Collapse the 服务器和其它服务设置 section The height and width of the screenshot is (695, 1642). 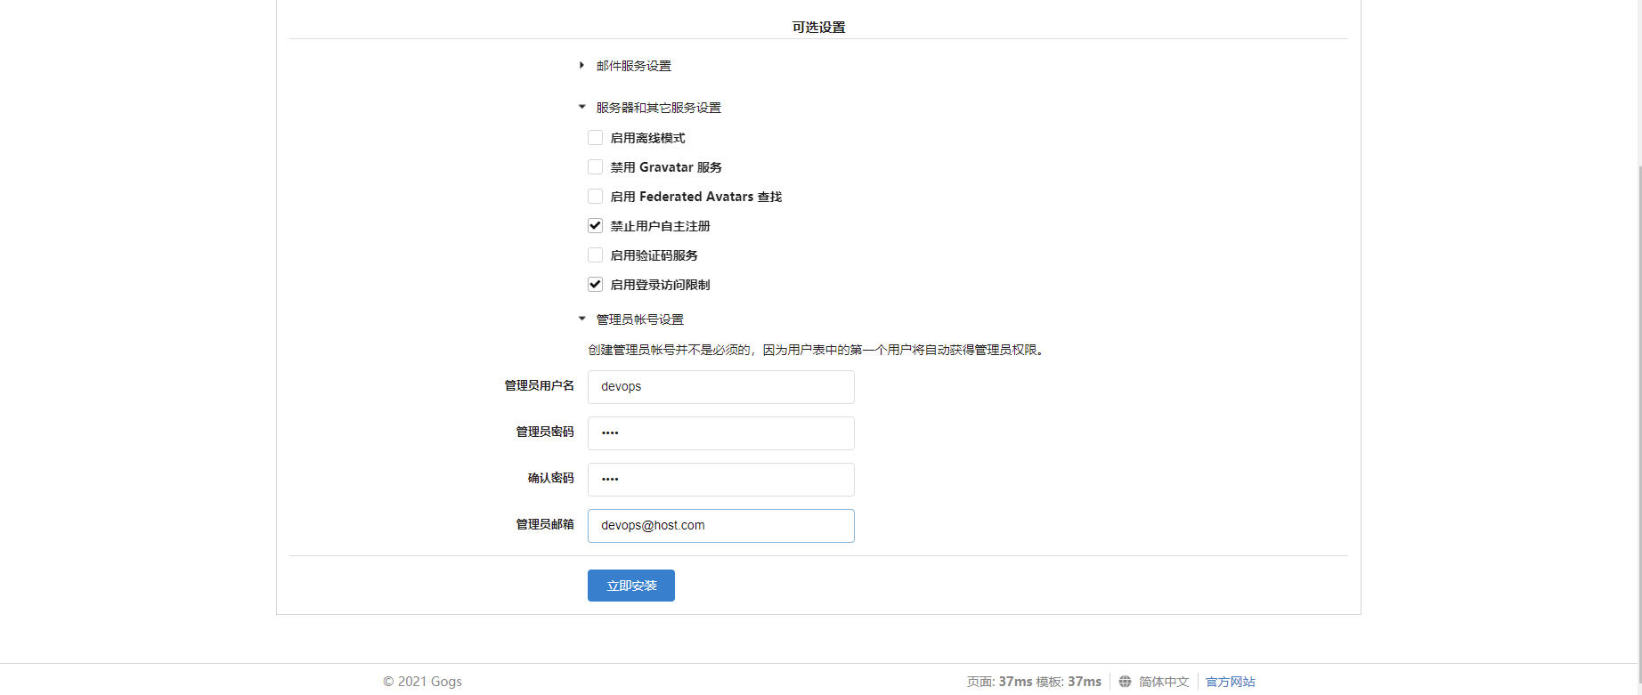pyautogui.click(x=650, y=108)
